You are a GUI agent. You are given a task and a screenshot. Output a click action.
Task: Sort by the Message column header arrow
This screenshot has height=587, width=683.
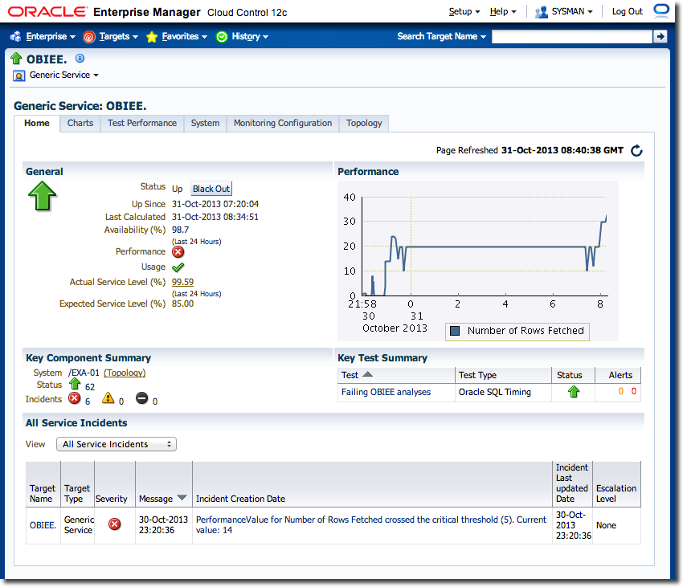182,498
